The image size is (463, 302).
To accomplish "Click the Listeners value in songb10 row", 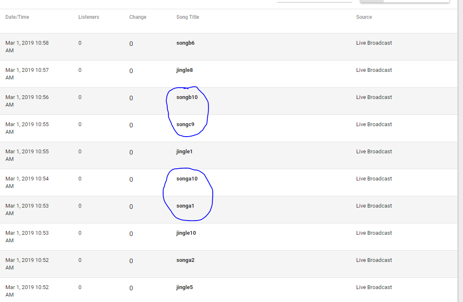I will click(x=80, y=97).
